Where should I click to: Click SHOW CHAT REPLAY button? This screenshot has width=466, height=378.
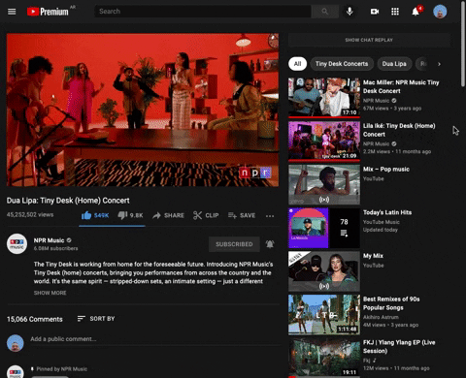click(x=369, y=40)
